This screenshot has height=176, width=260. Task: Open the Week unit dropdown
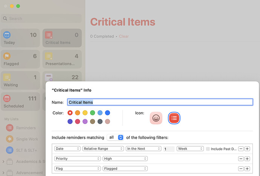(x=190, y=149)
